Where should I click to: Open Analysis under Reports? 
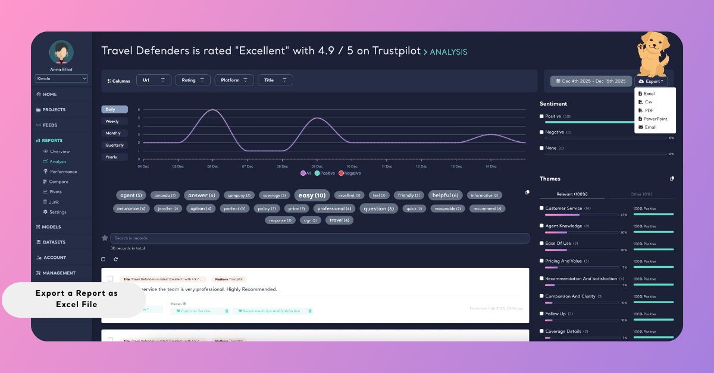point(58,162)
